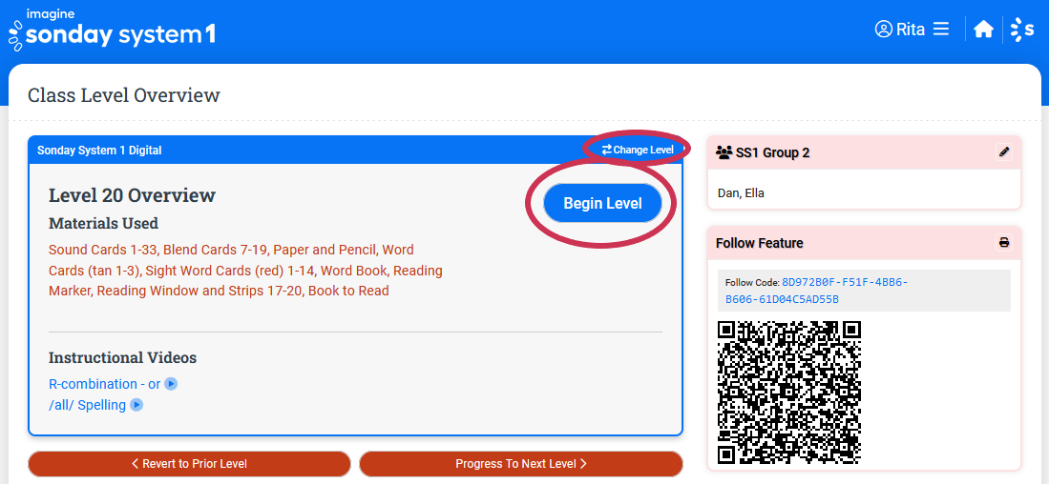This screenshot has width=1049, height=484.
Task: Click the Imagine Sonday System 1 logo
Action: tap(113, 30)
